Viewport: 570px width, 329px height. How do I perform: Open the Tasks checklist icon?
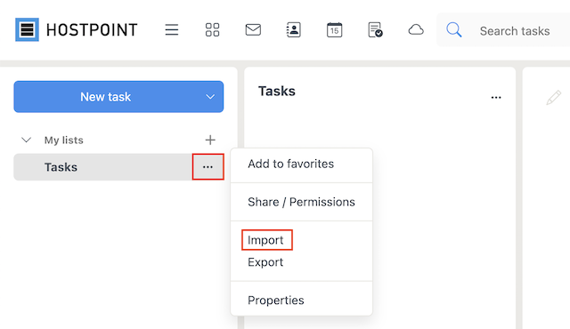pyautogui.click(x=375, y=29)
